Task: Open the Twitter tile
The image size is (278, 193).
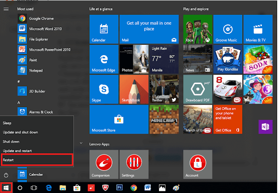Action: [x=164, y=89]
